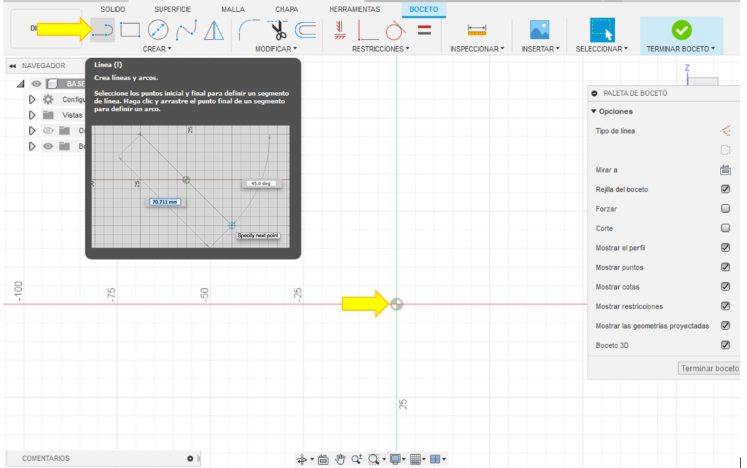
Task: Click the Look At icon in bottom bar
Action: pyautogui.click(x=323, y=459)
